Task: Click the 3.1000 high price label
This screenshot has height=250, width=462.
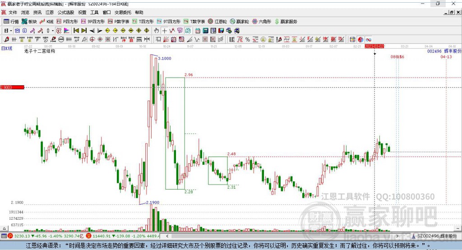Action: (x=164, y=58)
